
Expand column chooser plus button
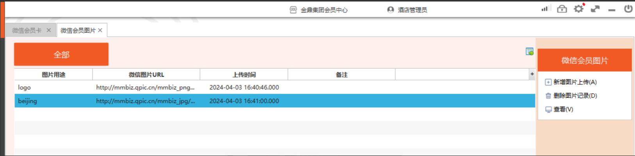pos(532,74)
